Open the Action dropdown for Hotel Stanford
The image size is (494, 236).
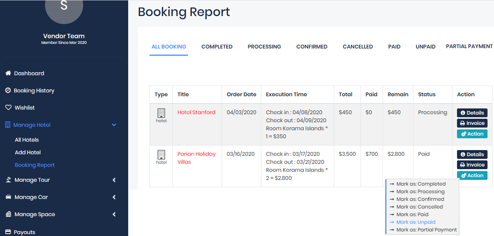click(x=472, y=134)
